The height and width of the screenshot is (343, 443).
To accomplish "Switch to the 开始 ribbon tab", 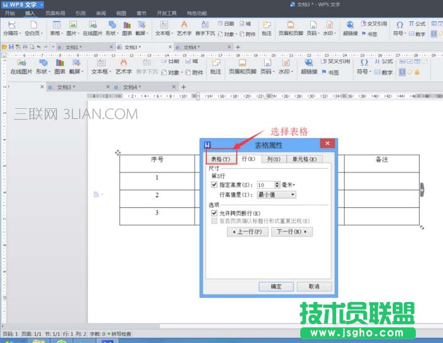I will click(x=9, y=13).
